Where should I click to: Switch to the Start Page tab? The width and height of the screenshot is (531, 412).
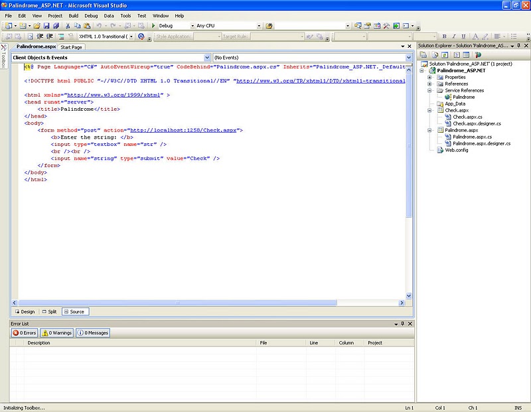[x=71, y=48]
